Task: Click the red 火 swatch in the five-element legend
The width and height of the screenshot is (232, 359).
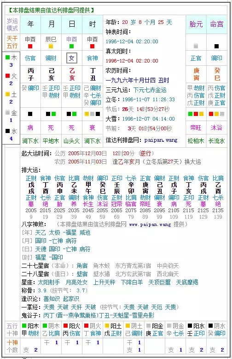Action: [7, 75]
